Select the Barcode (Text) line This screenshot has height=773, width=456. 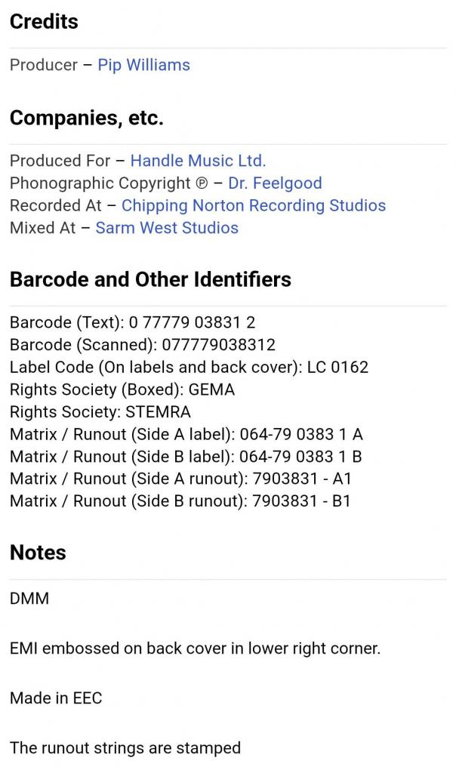[x=132, y=323]
